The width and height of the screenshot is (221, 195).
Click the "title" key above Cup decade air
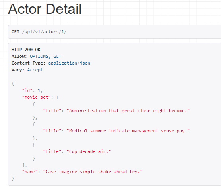coord(52,151)
